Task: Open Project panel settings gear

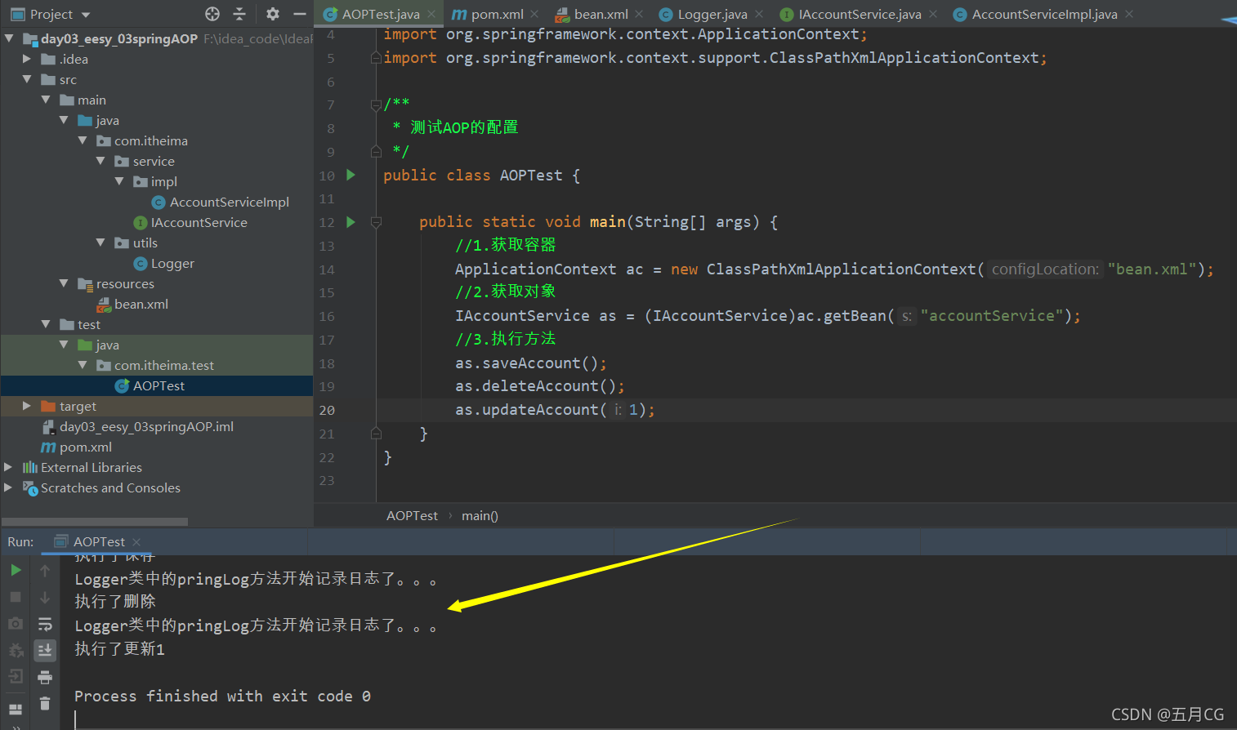Action: [x=273, y=14]
